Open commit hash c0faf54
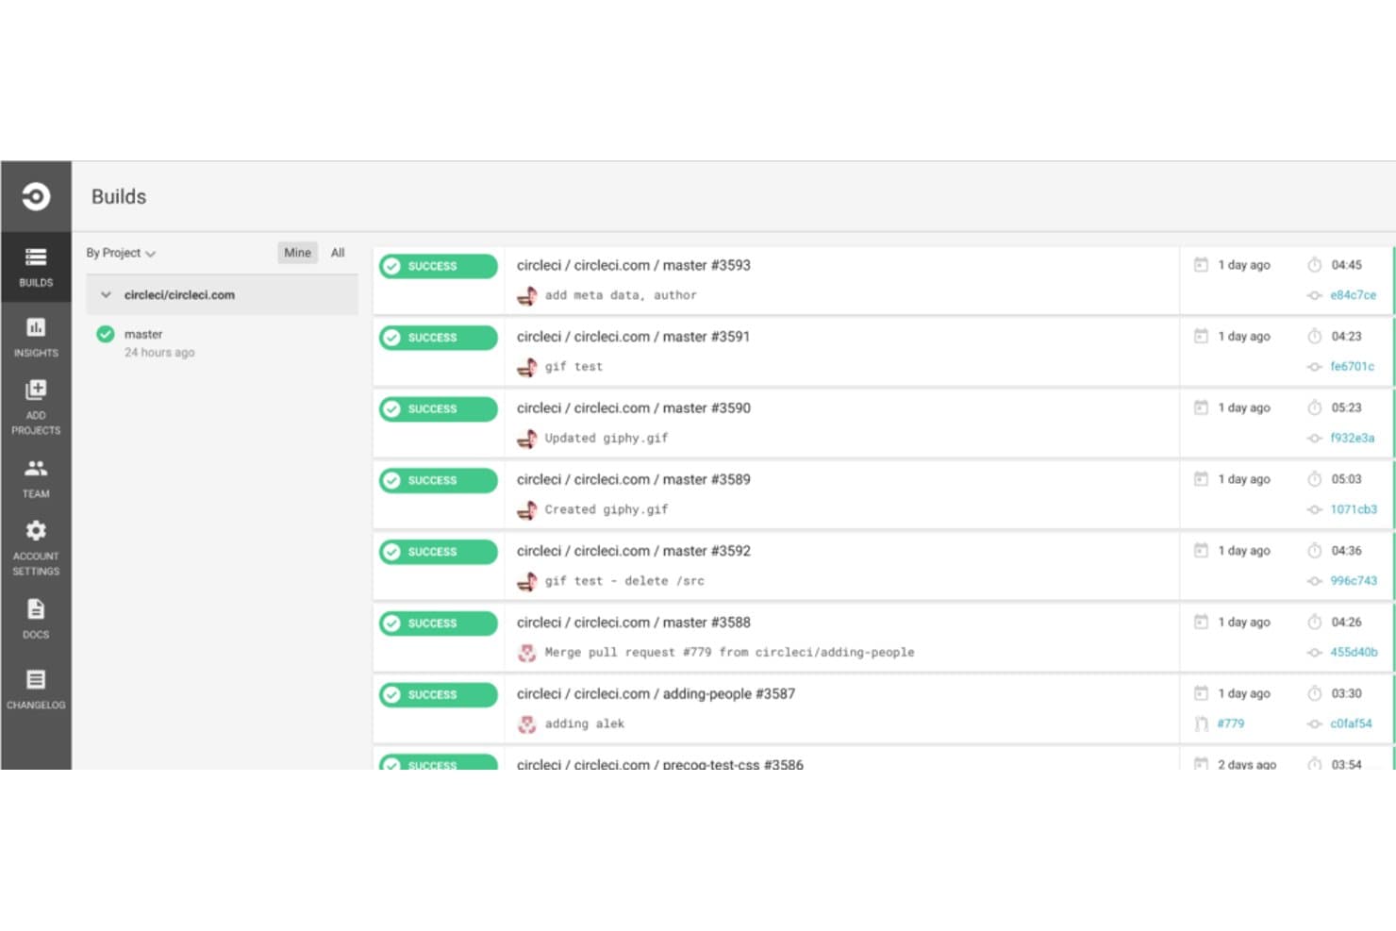 [x=1351, y=723]
